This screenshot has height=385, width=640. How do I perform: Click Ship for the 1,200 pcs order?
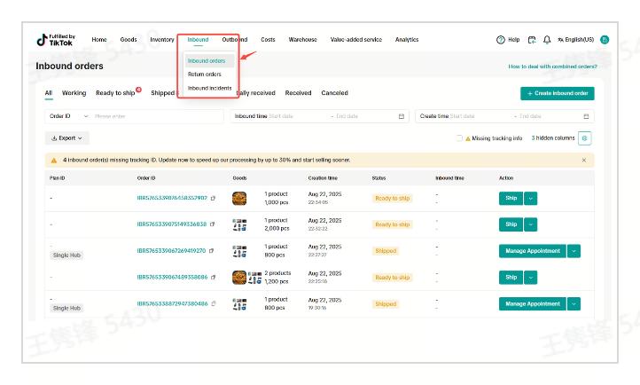(511, 278)
